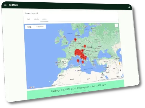The image size is (145, 108).
Task: Select the map pin over Czechia
Action: [85, 46]
